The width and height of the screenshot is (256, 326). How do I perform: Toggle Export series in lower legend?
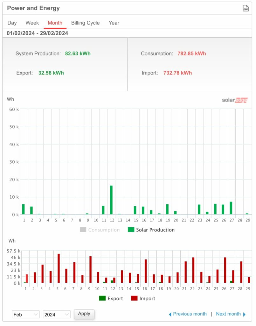point(111,298)
